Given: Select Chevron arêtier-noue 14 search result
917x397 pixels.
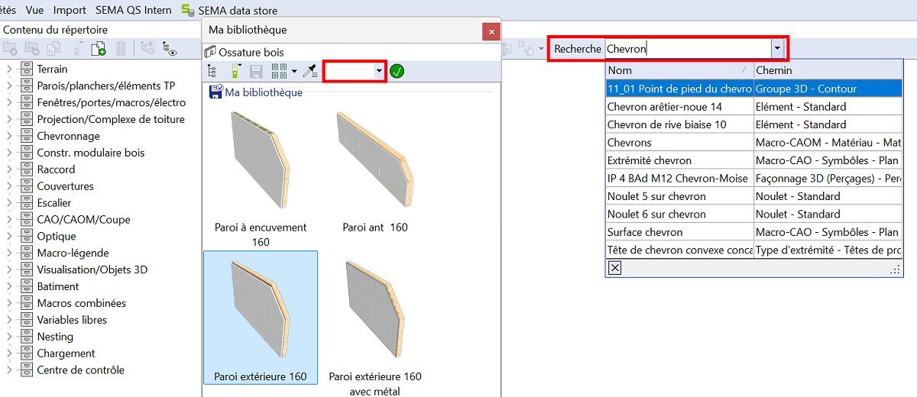Looking at the screenshot, I should tap(664, 107).
